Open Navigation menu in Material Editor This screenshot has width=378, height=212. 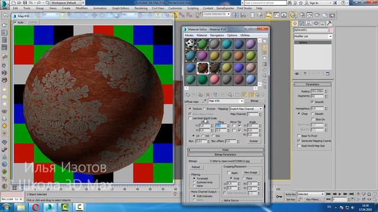[217, 35]
